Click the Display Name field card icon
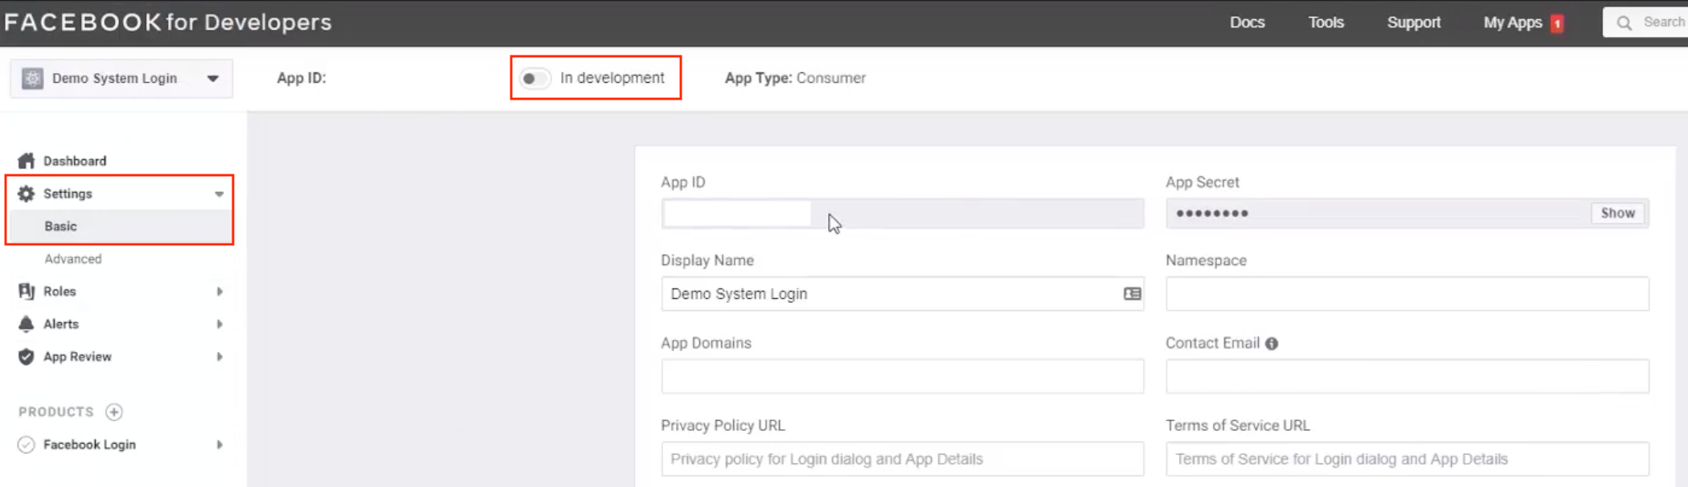 [x=1132, y=294]
